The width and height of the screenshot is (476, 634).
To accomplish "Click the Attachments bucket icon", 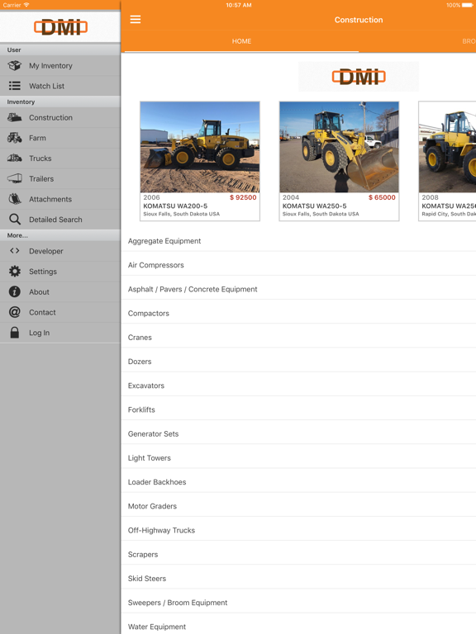I will (x=15, y=199).
